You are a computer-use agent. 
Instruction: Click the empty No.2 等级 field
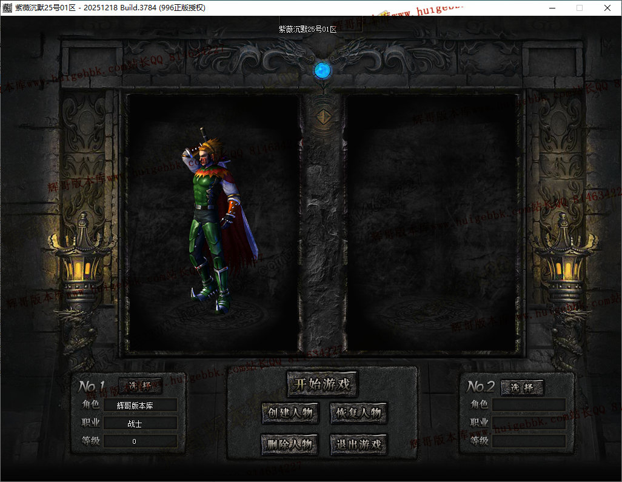(529, 441)
